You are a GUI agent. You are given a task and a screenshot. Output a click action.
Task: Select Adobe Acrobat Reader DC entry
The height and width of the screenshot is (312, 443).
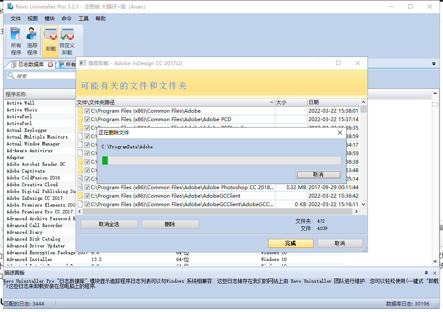(36, 164)
